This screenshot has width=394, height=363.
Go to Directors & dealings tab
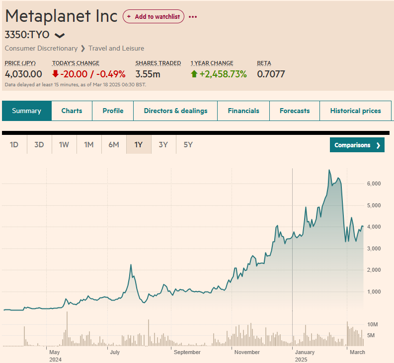175,111
